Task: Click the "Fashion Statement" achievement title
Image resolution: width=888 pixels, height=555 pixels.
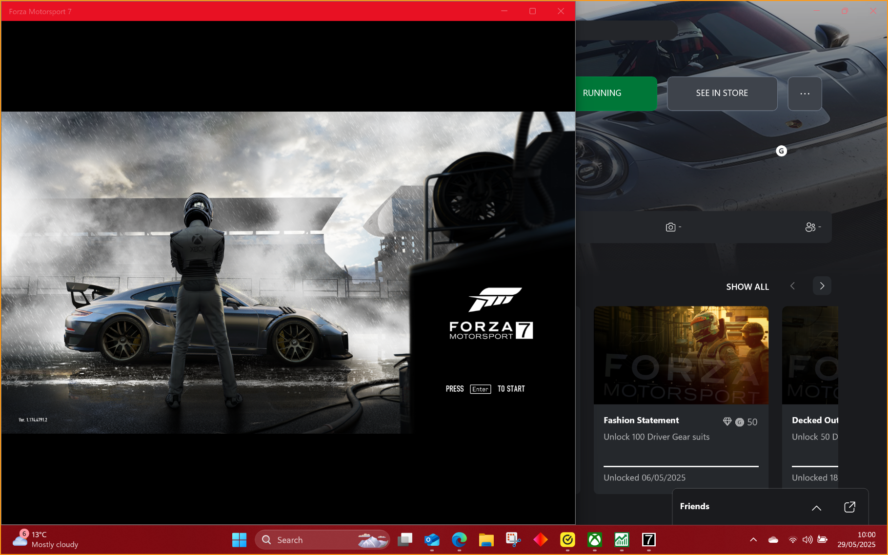Action: [x=641, y=421]
